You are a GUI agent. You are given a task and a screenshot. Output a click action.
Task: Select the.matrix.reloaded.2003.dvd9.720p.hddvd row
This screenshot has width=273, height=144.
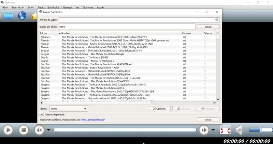[x=128, y=98]
